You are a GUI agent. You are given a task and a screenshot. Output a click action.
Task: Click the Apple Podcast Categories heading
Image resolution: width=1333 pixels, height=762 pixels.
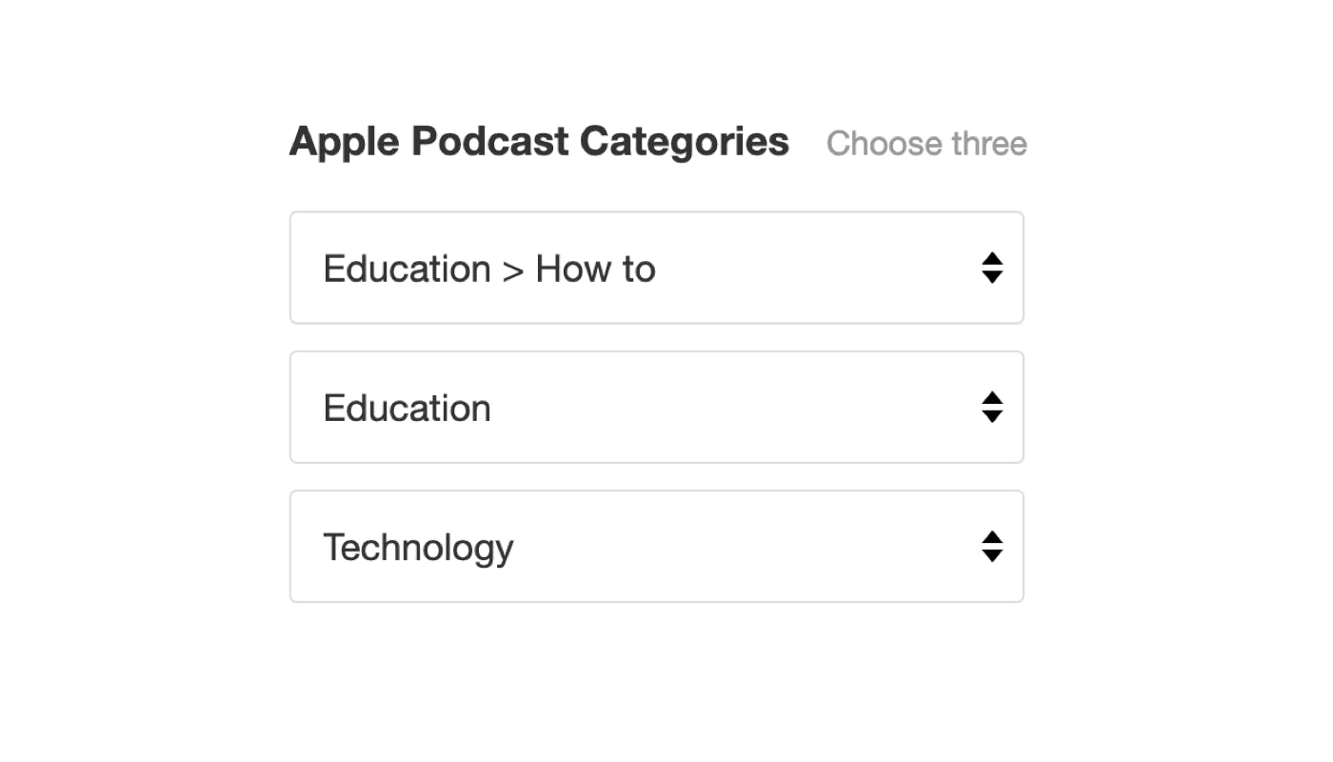pyautogui.click(x=539, y=141)
